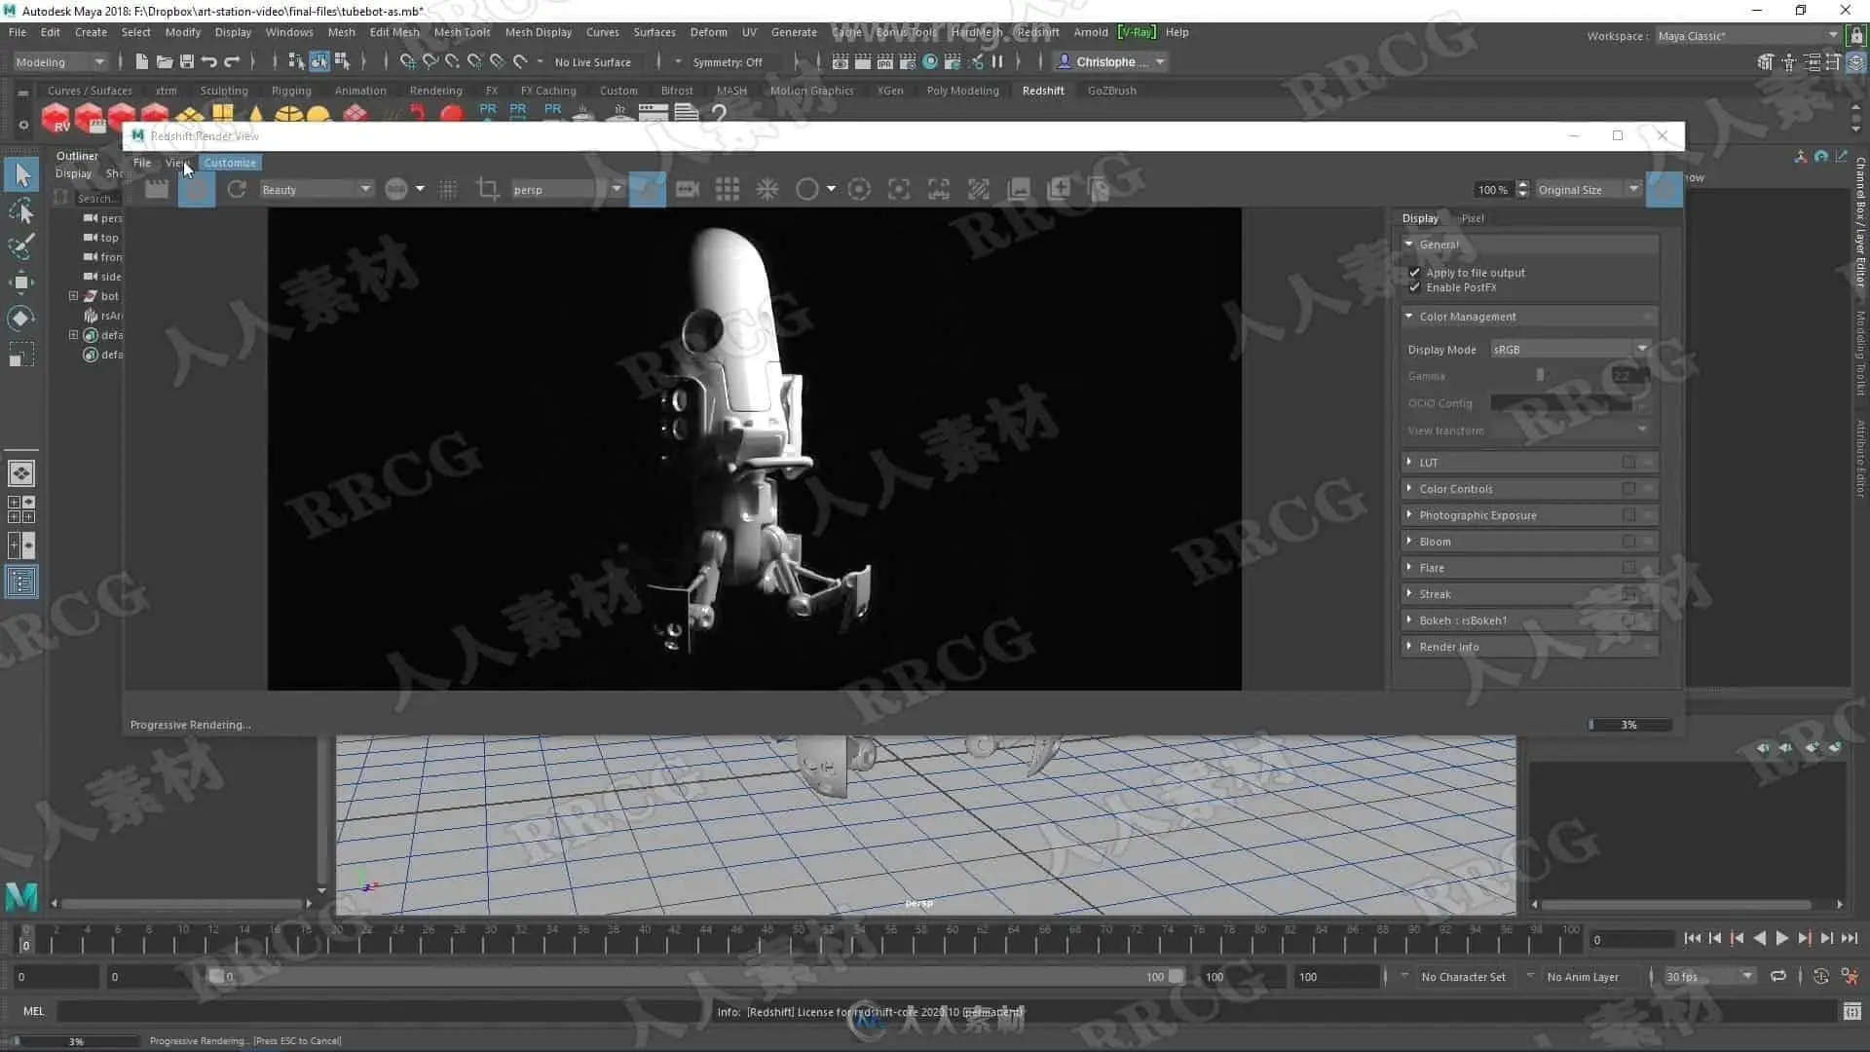Open the Customize menu in Render View
1870x1052 pixels.
(230, 163)
